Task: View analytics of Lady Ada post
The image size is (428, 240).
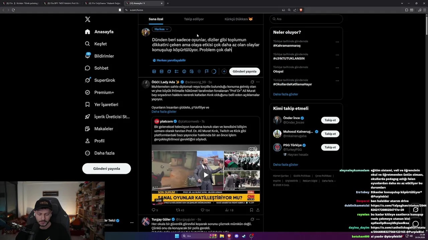Action: (227, 210)
